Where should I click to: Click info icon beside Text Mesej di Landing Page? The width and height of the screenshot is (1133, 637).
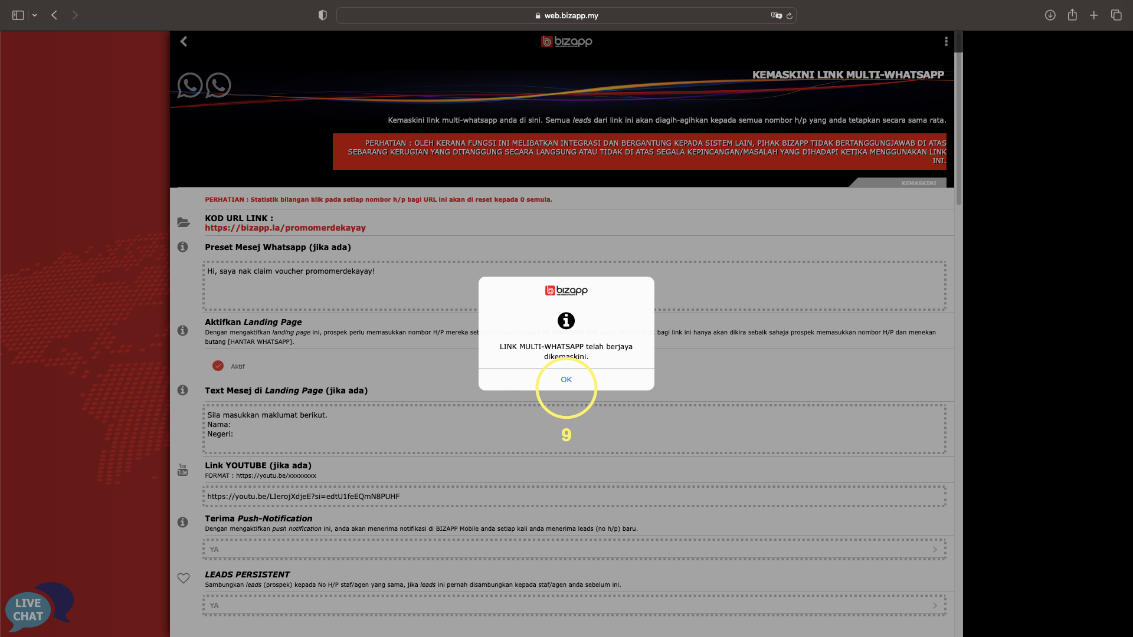(183, 390)
